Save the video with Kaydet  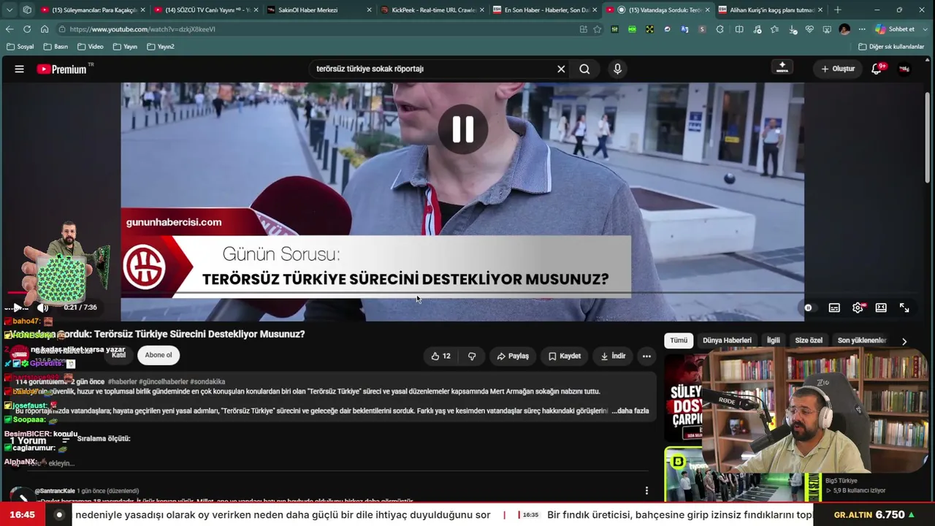565,356
